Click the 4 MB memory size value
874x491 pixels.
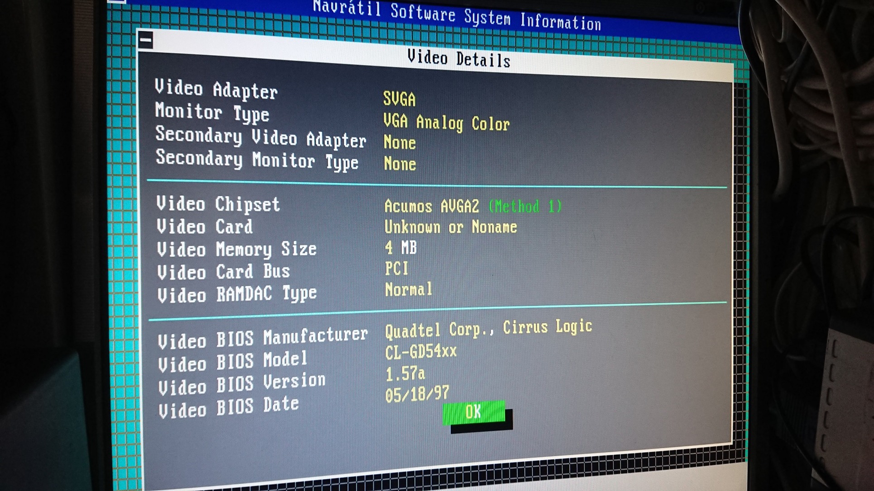tap(401, 248)
